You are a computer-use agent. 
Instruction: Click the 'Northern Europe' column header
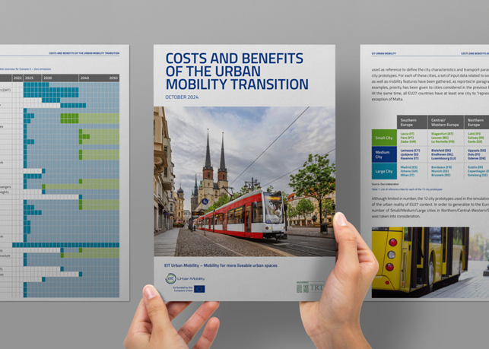click(477, 122)
